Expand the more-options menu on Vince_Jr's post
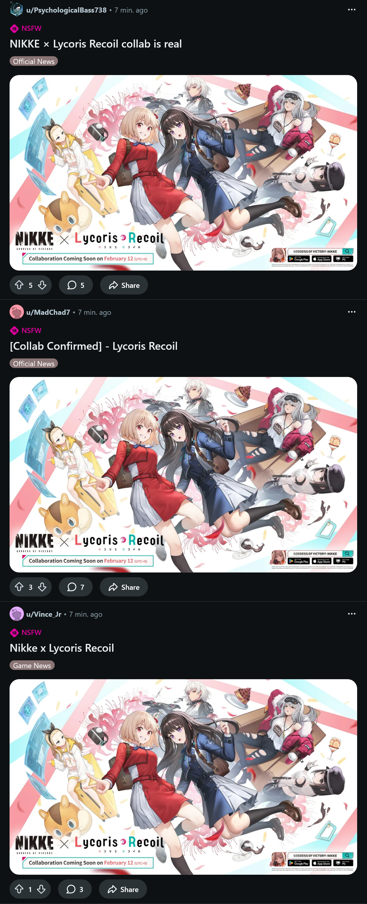This screenshot has width=367, height=904. coord(351,614)
